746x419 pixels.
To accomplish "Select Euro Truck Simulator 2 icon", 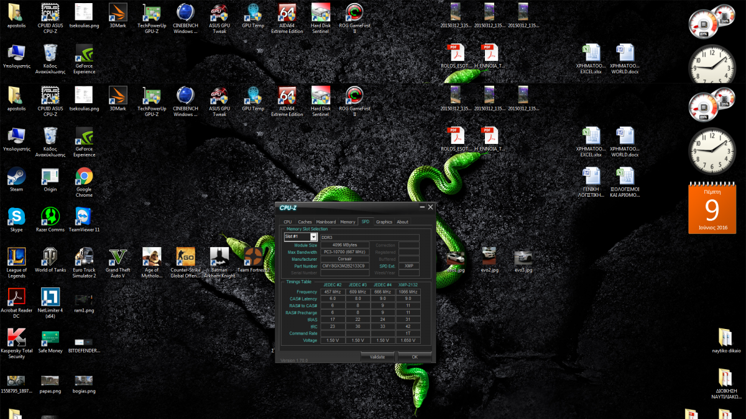I will (x=84, y=263).
